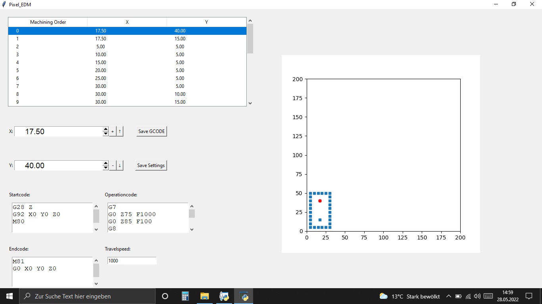Click inside the Endcode text box
Screen dimensions: 542x304
tap(52, 272)
